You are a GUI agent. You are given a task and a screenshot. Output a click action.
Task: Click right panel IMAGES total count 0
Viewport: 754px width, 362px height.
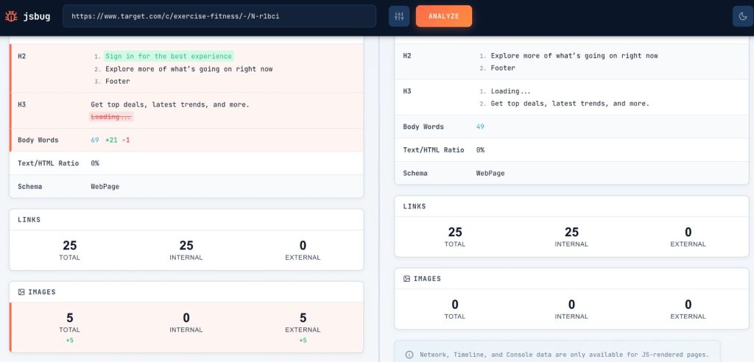click(455, 305)
